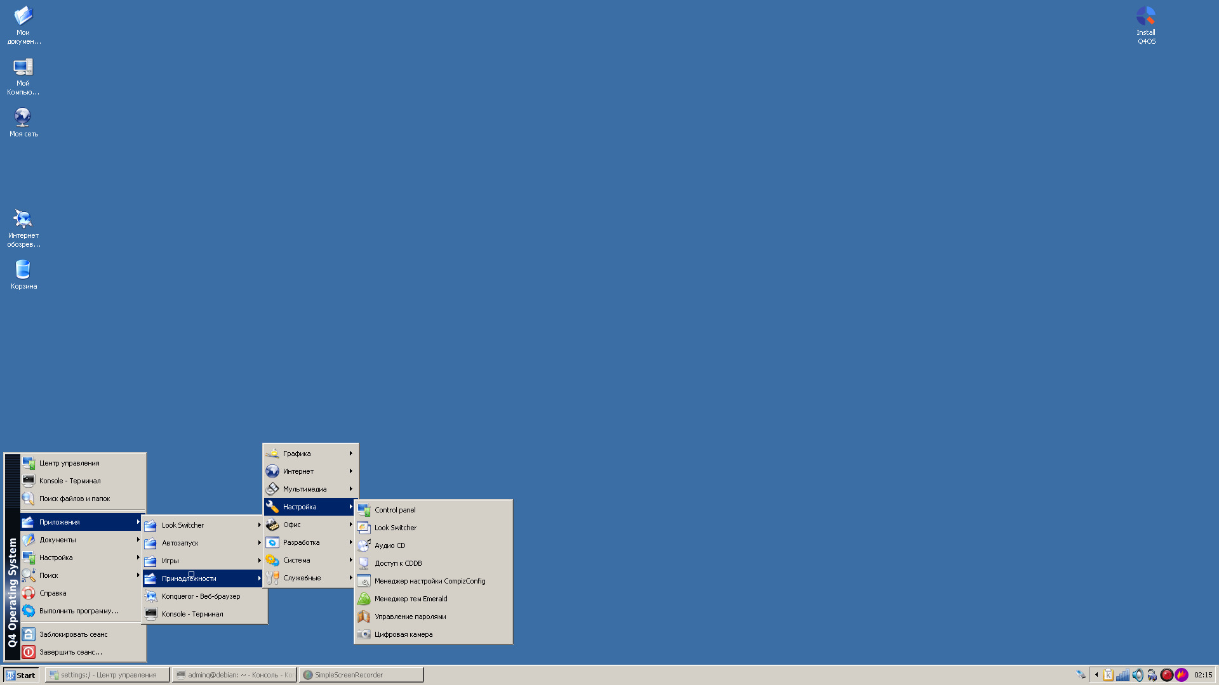
Task: Switch to SimpleScreenRecorder taskbar button
Action: pyautogui.click(x=361, y=675)
